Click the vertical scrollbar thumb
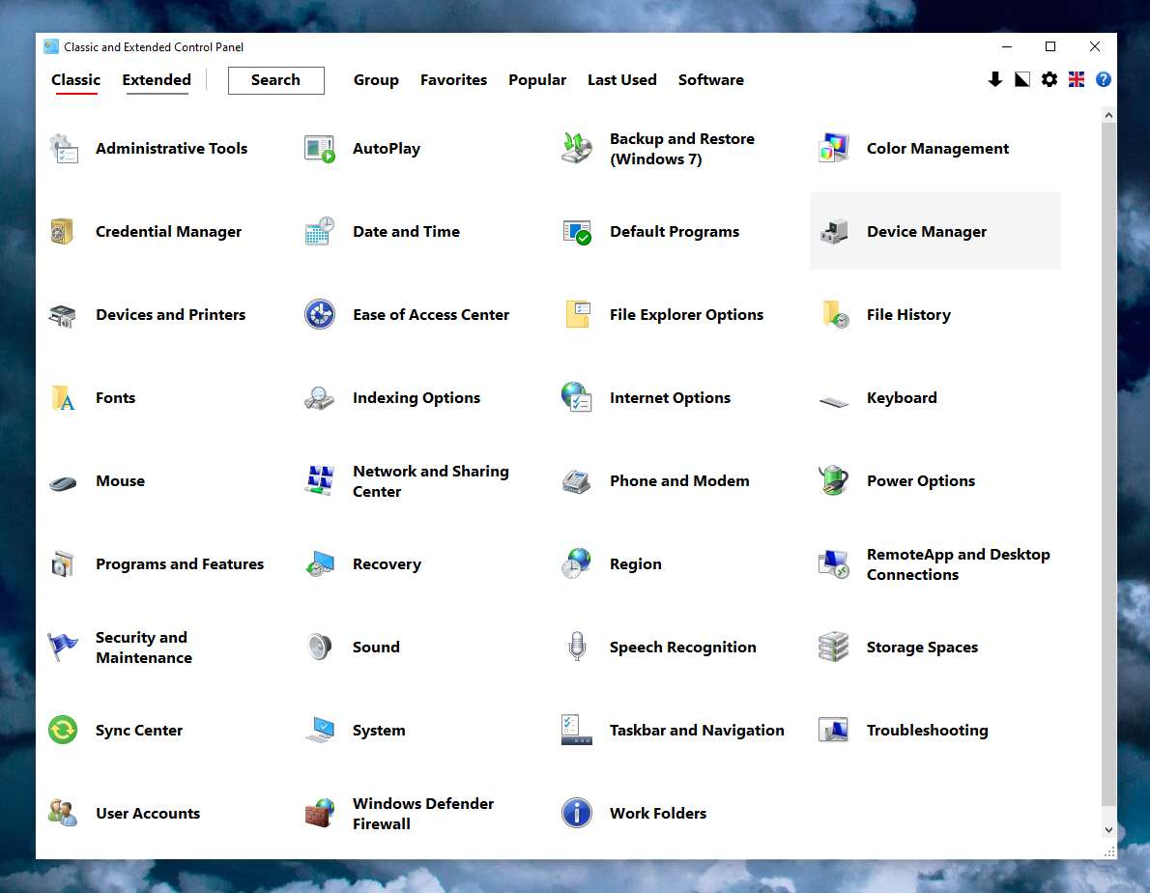The height and width of the screenshot is (893, 1150). coord(1109,463)
